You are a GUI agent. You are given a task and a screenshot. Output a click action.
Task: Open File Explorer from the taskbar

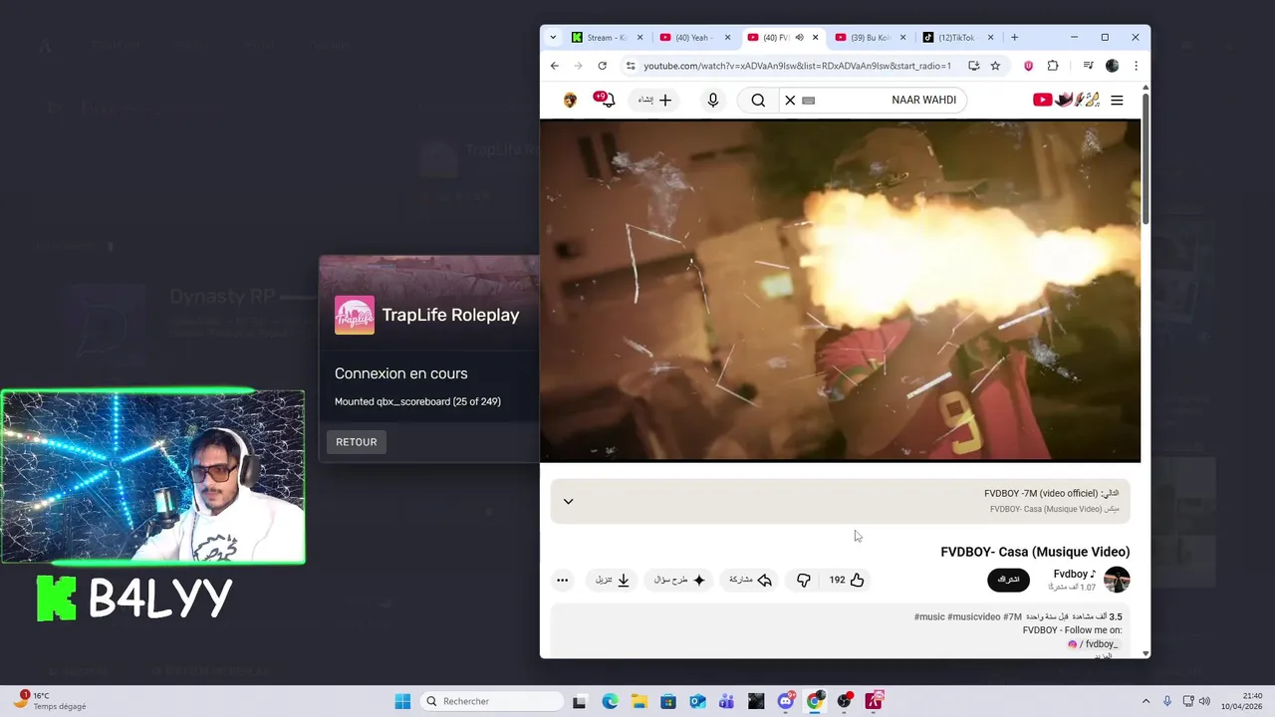638,701
